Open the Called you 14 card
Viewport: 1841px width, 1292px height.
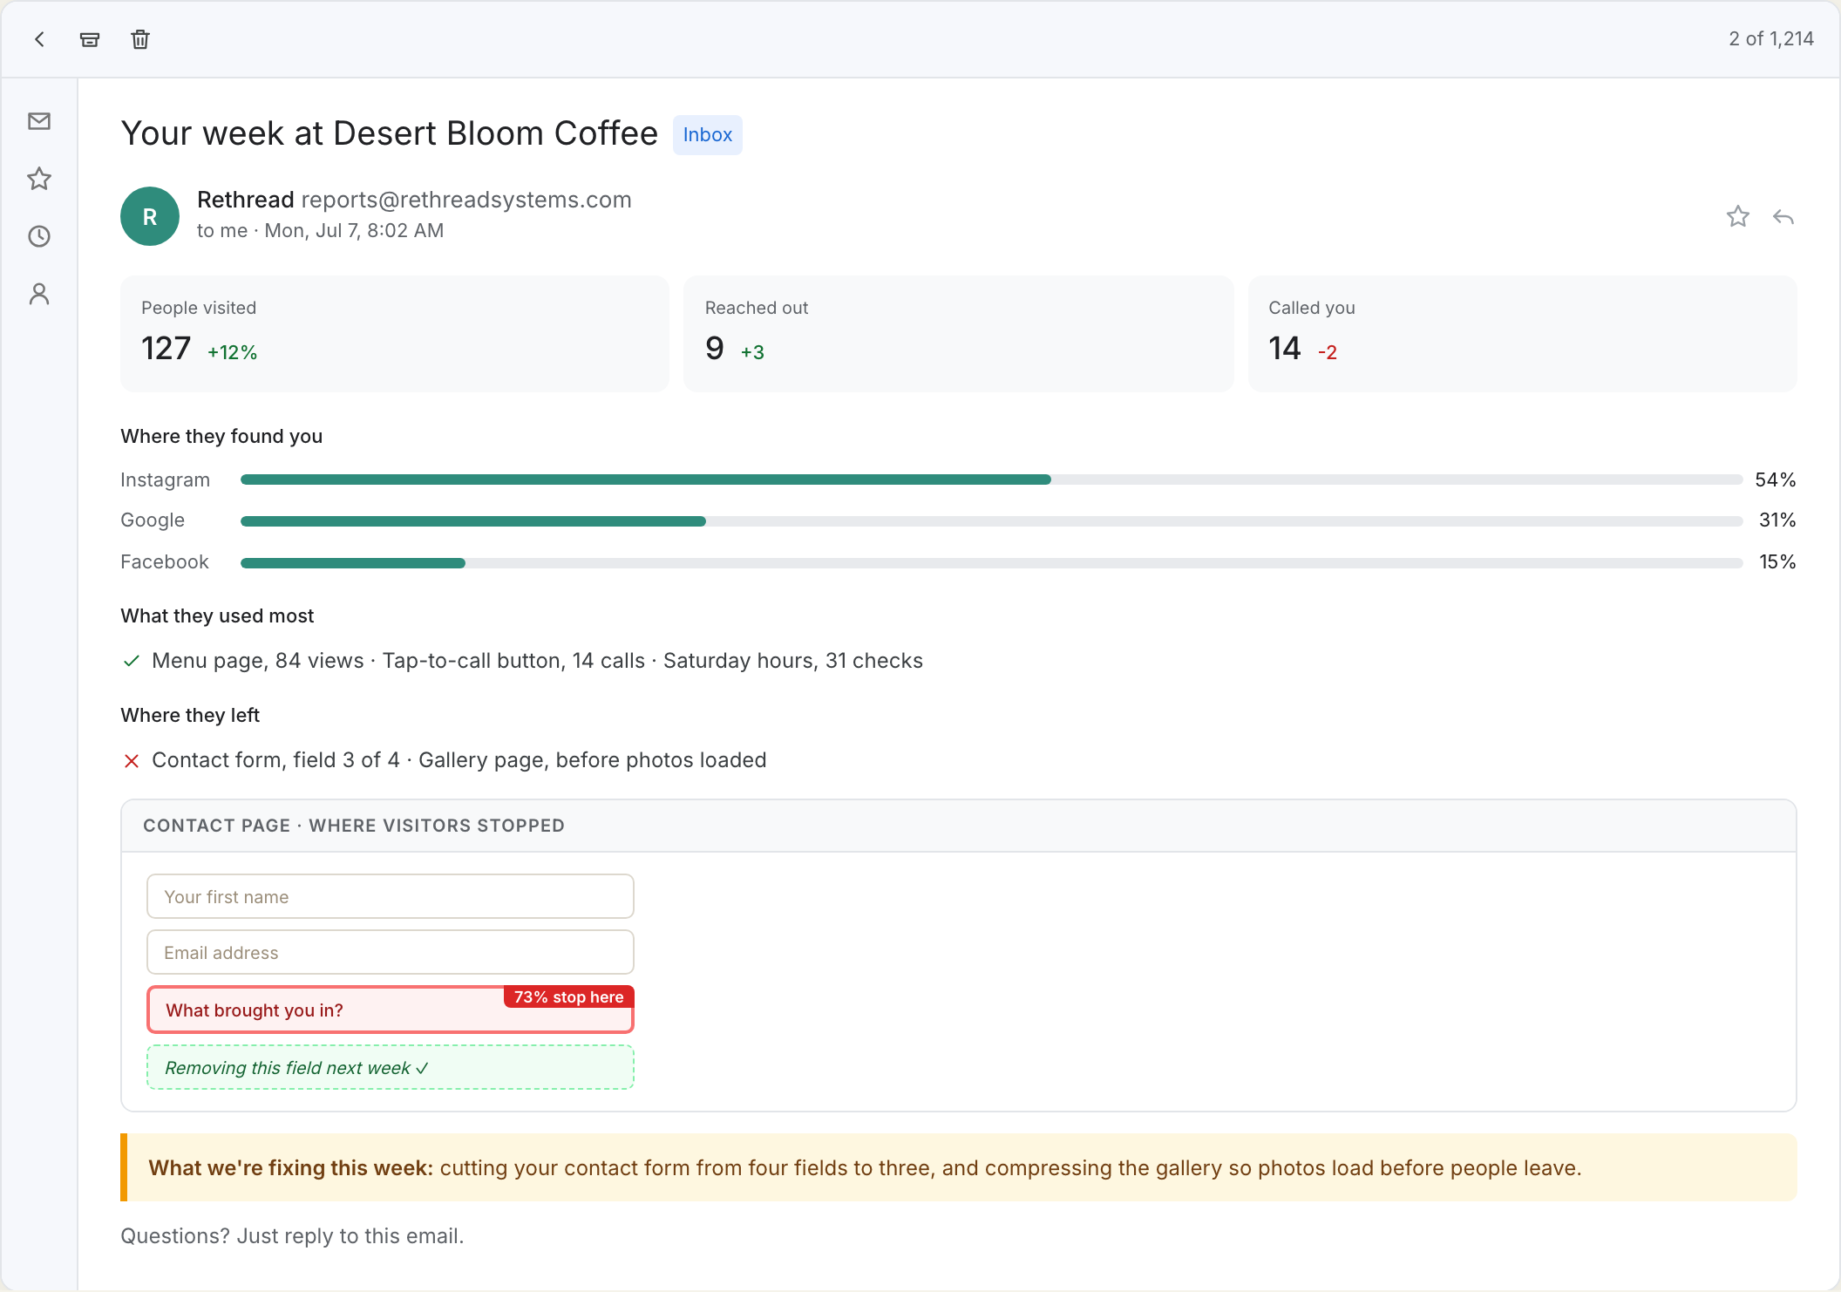[1522, 334]
